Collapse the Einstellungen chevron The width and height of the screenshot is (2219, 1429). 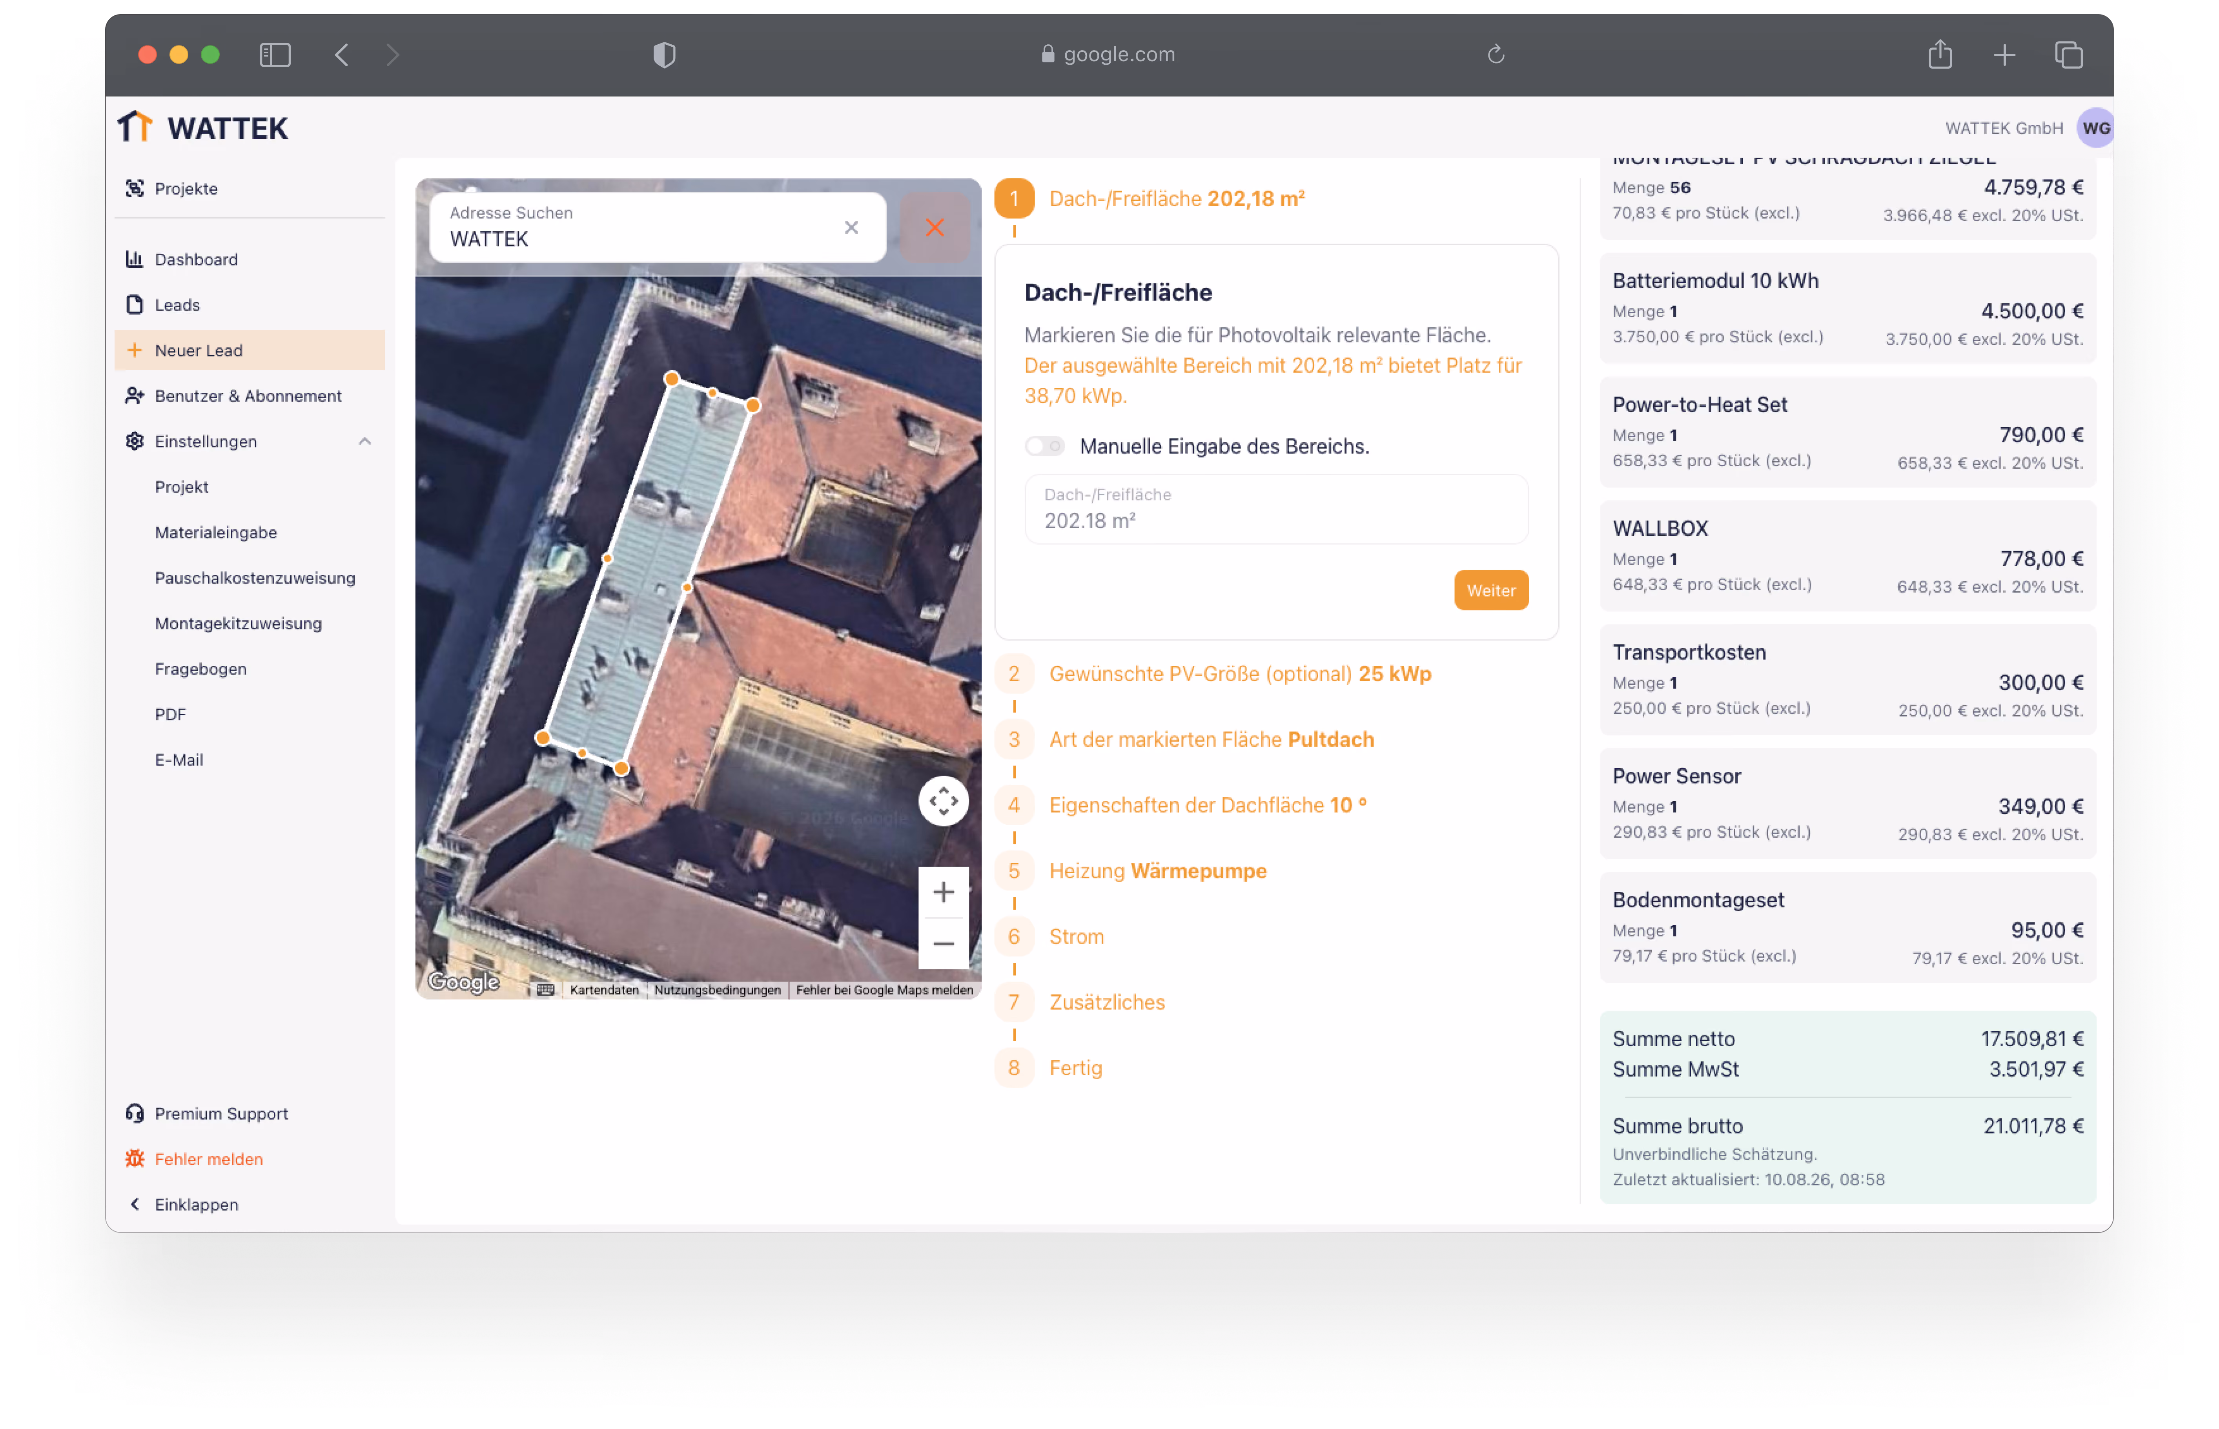[365, 442]
